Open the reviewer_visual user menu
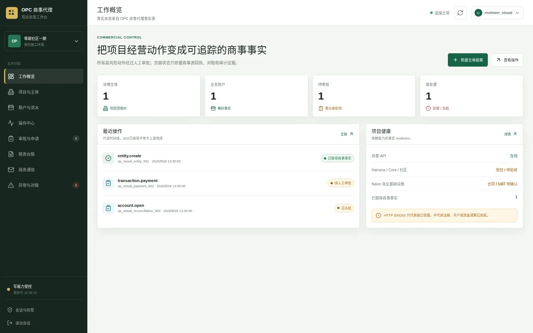The height and width of the screenshot is (333, 533). (x=497, y=13)
